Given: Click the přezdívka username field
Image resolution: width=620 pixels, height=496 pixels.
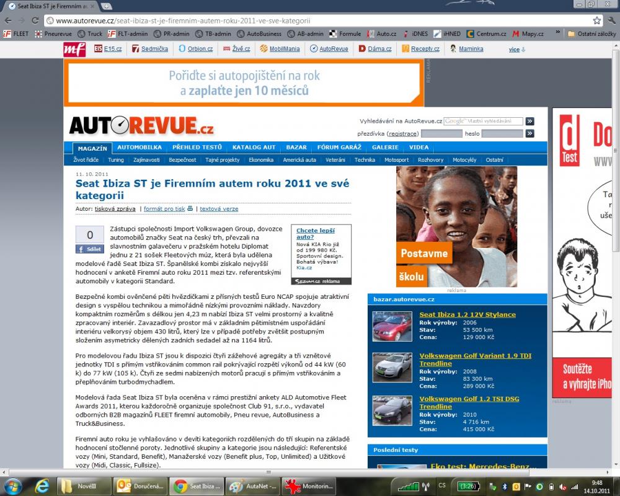Looking at the screenshot, I should pyautogui.click(x=441, y=134).
